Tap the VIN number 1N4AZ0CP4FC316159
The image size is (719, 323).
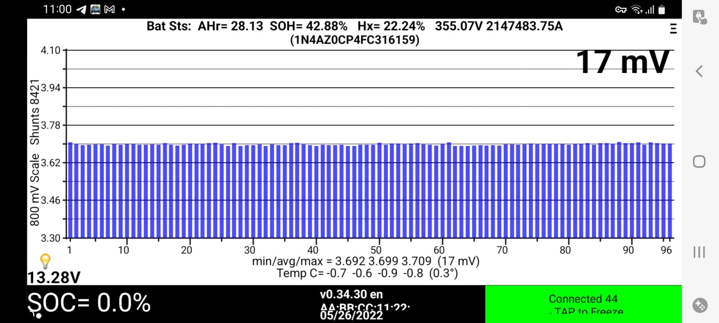pyautogui.click(x=355, y=40)
